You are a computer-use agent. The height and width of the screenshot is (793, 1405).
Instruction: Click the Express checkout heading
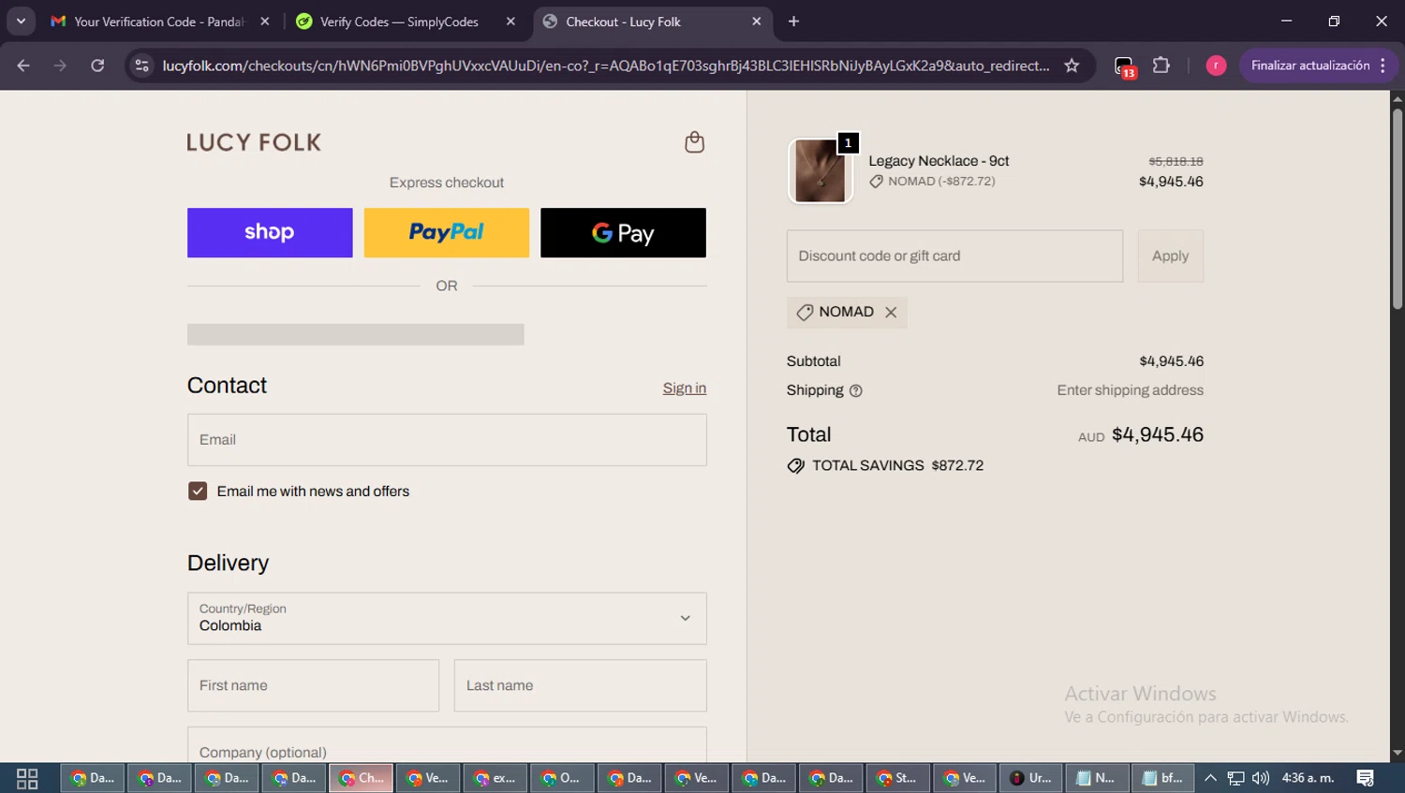point(447,183)
